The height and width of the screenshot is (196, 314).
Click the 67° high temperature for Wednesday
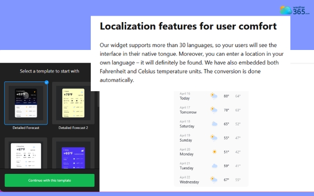click(226, 180)
